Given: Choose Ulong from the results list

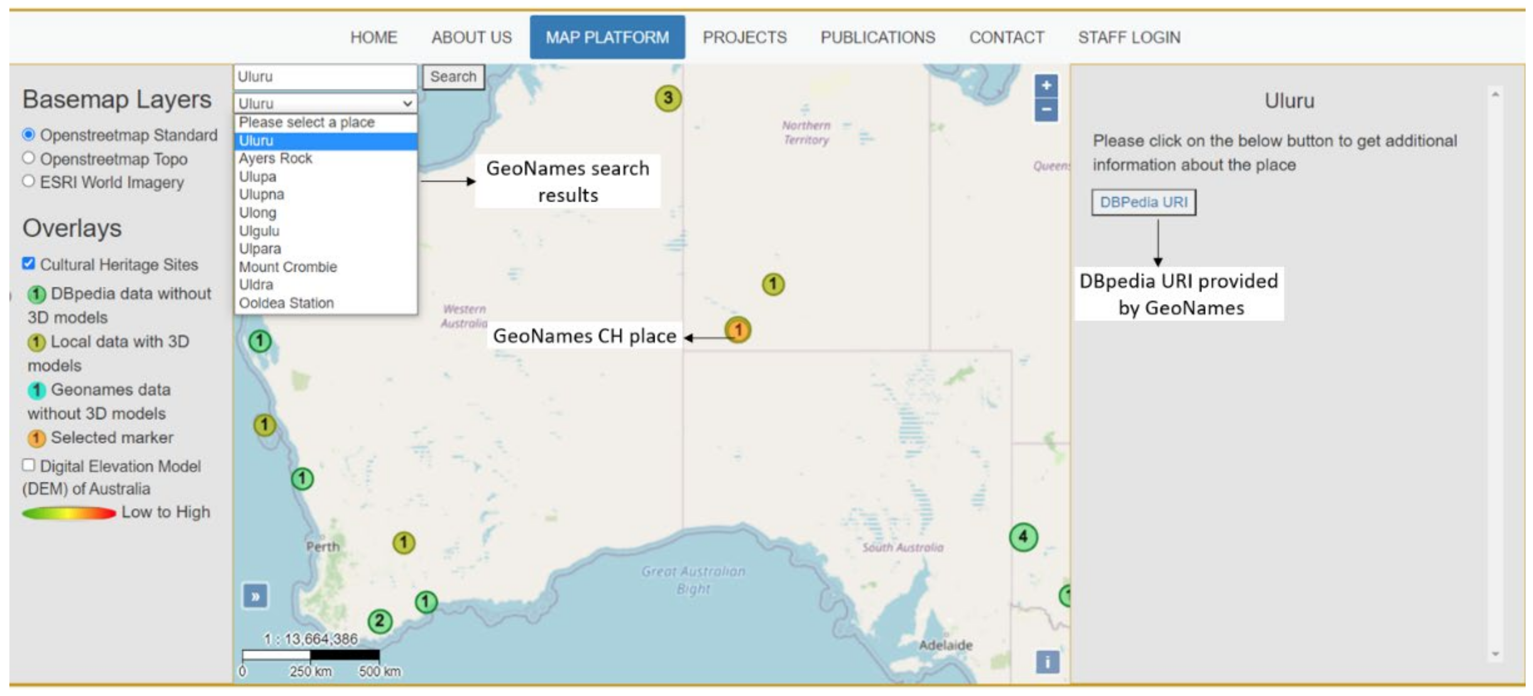Looking at the screenshot, I should coord(326,213).
